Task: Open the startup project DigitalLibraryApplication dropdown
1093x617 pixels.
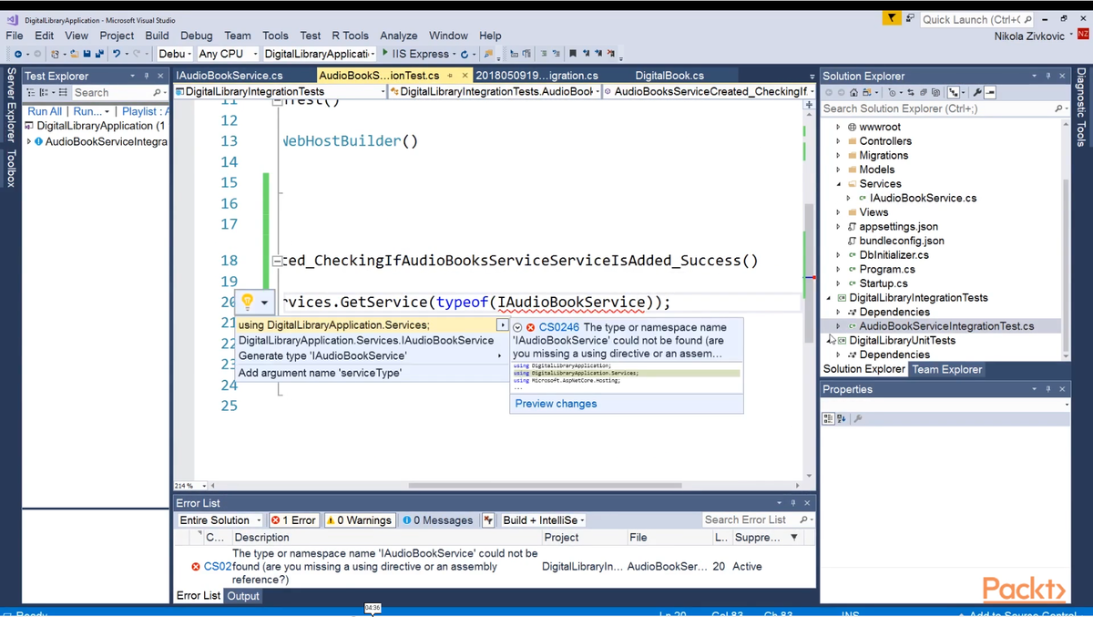Action: pyautogui.click(x=320, y=54)
